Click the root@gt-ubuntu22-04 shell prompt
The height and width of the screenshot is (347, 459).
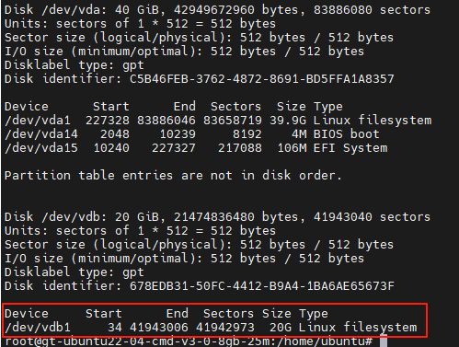[189, 341]
